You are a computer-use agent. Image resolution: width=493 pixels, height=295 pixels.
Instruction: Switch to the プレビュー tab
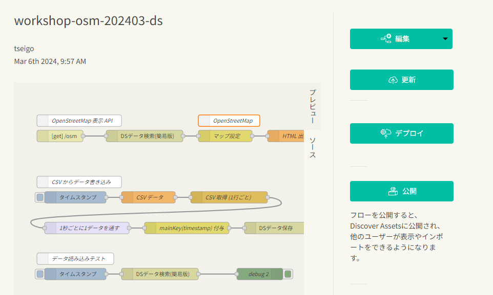(x=312, y=106)
